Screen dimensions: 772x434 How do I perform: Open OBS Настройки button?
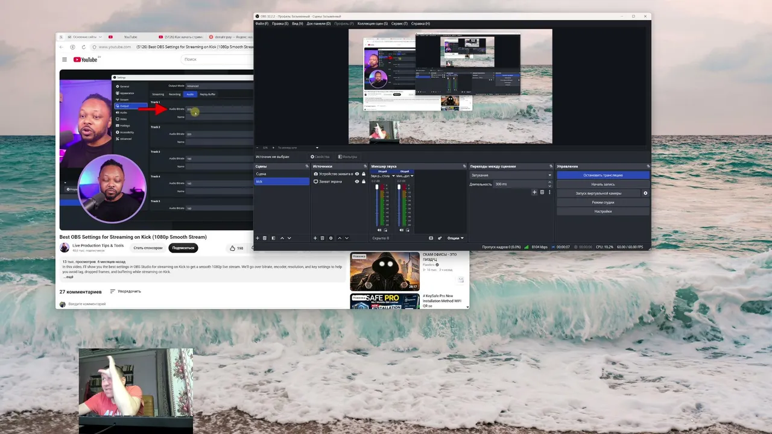click(x=603, y=212)
